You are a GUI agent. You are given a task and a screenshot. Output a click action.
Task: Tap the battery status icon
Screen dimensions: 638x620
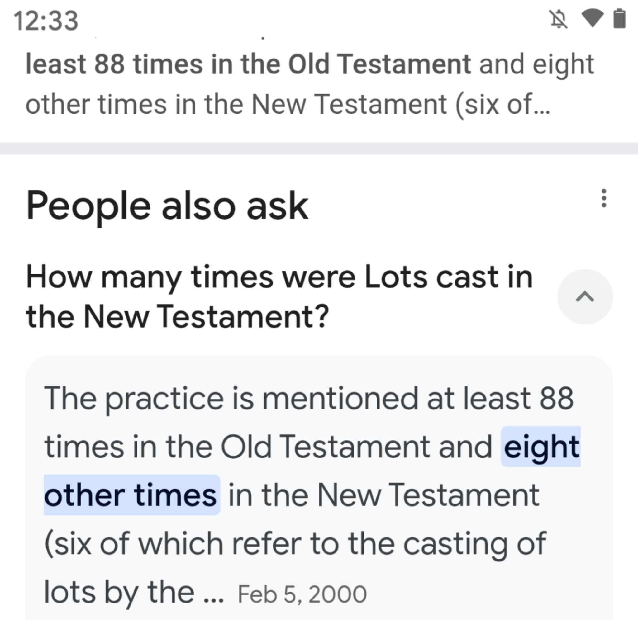619,19
